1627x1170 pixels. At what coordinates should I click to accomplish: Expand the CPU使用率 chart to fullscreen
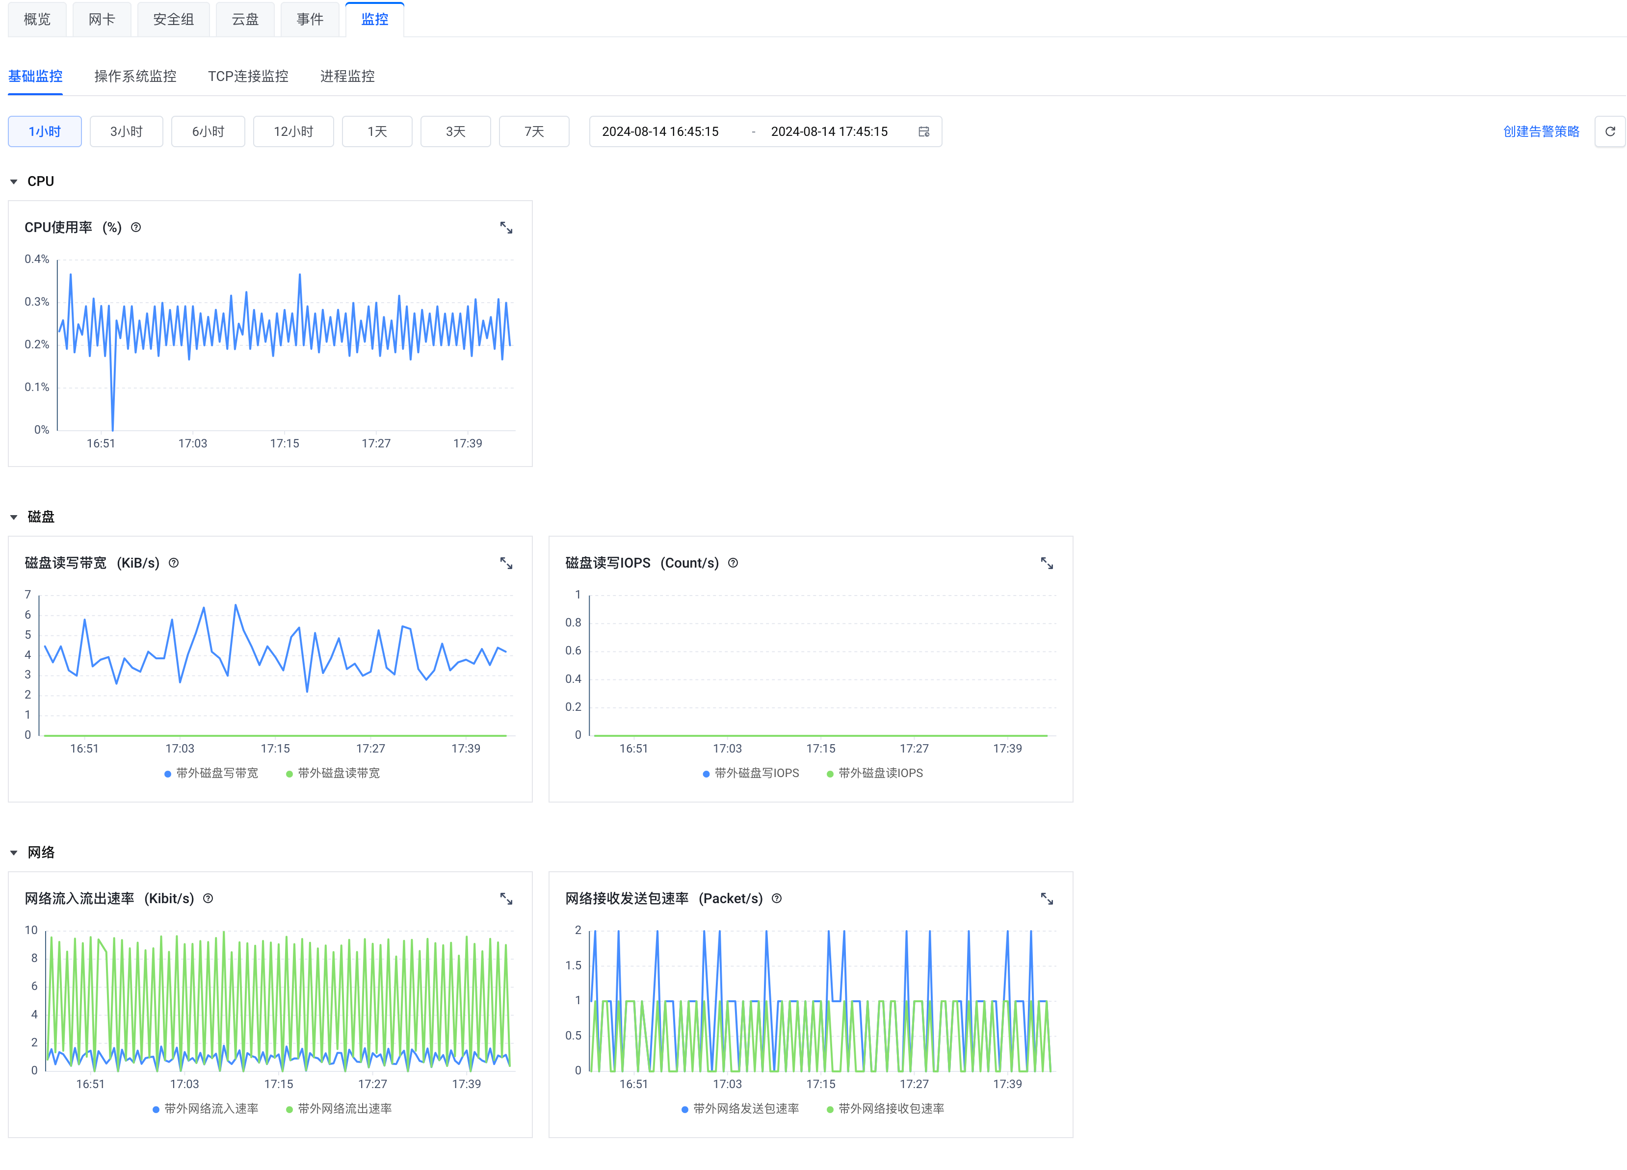coord(506,228)
